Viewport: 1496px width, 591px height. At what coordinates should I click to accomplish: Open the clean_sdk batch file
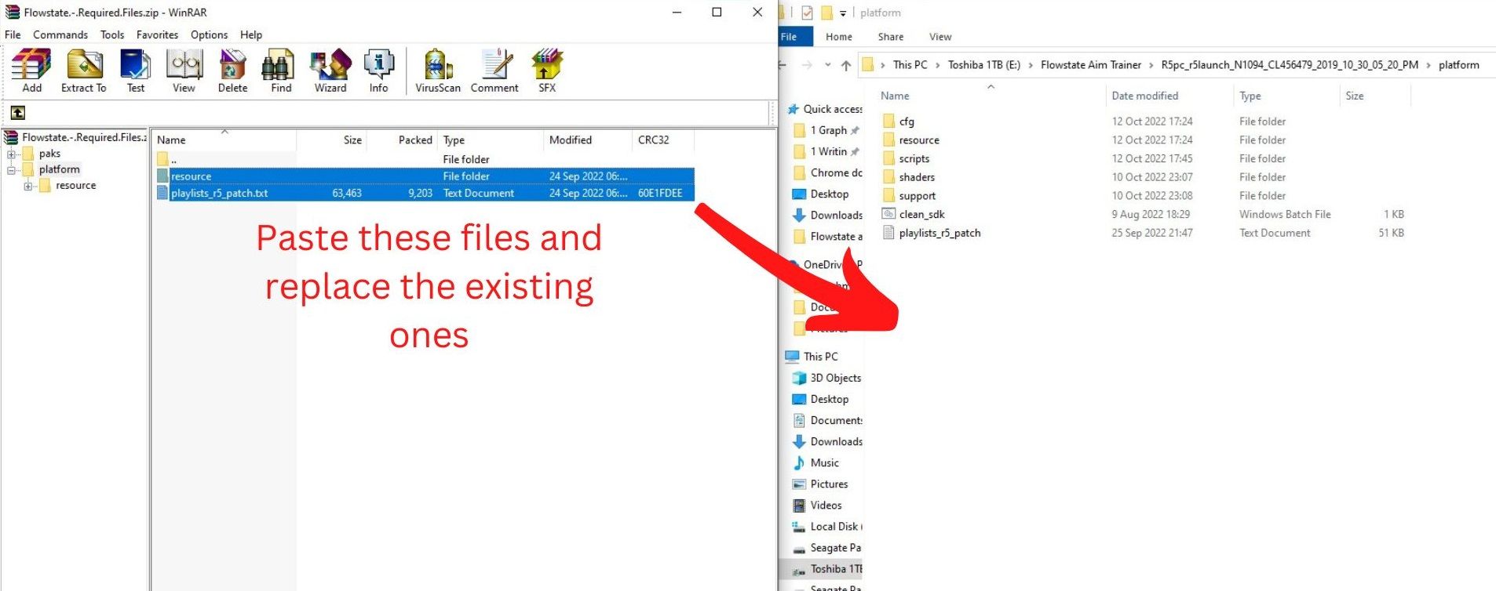point(921,214)
